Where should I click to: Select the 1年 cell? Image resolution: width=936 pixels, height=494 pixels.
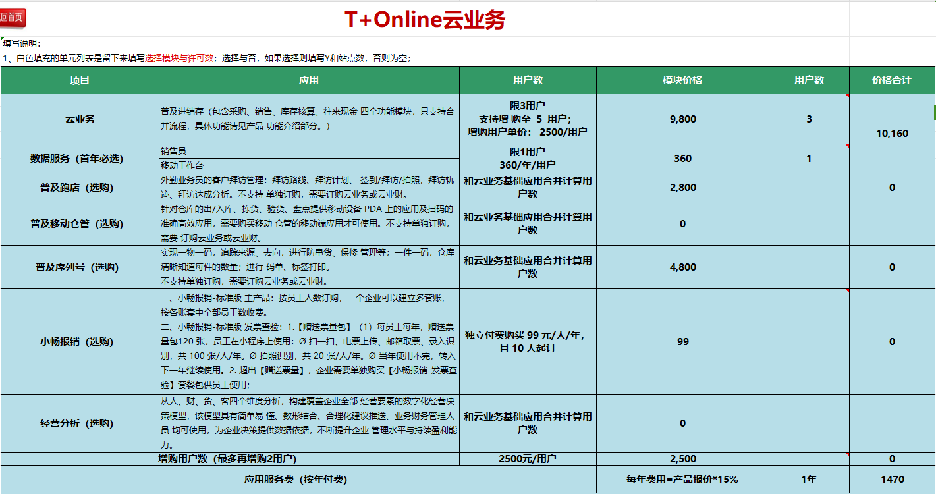click(x=809, y=480)
